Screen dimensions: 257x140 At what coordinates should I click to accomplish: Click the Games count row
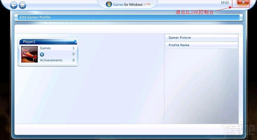click(57, 48)
